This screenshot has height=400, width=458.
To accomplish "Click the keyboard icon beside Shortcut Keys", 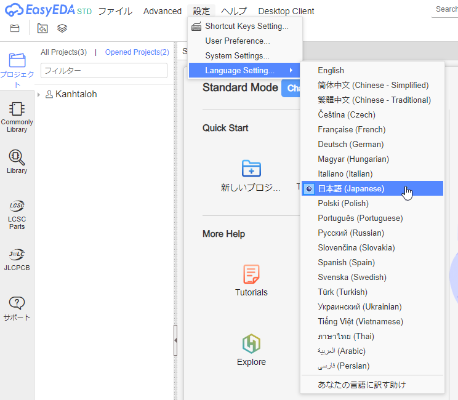I will [x=196, y=26].
